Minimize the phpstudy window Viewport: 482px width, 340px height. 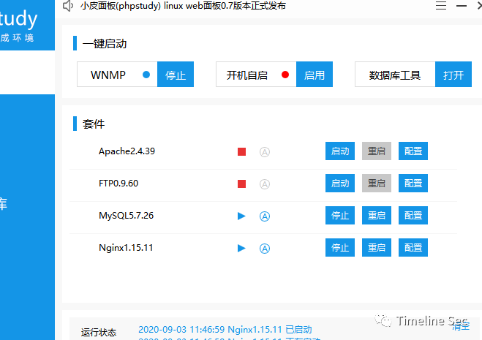click(462, 6)
